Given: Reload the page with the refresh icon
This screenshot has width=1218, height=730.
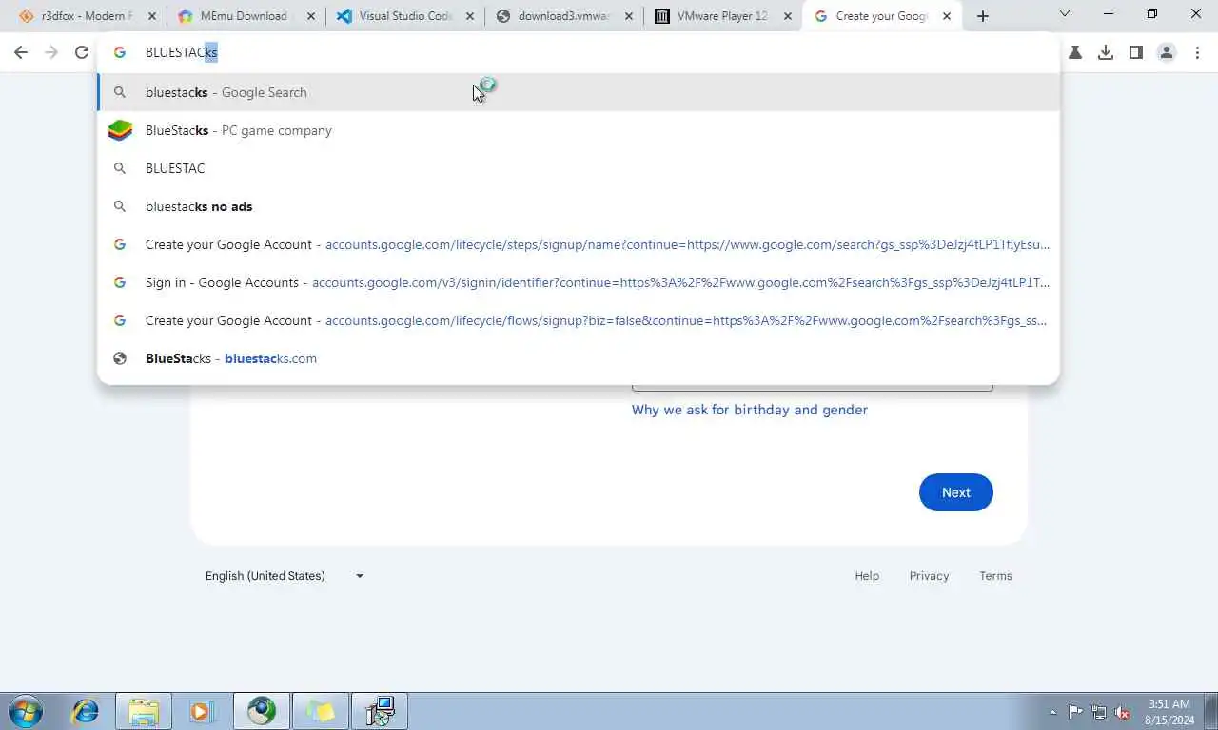Looking at the screenshot, I should tap(82, 52).
